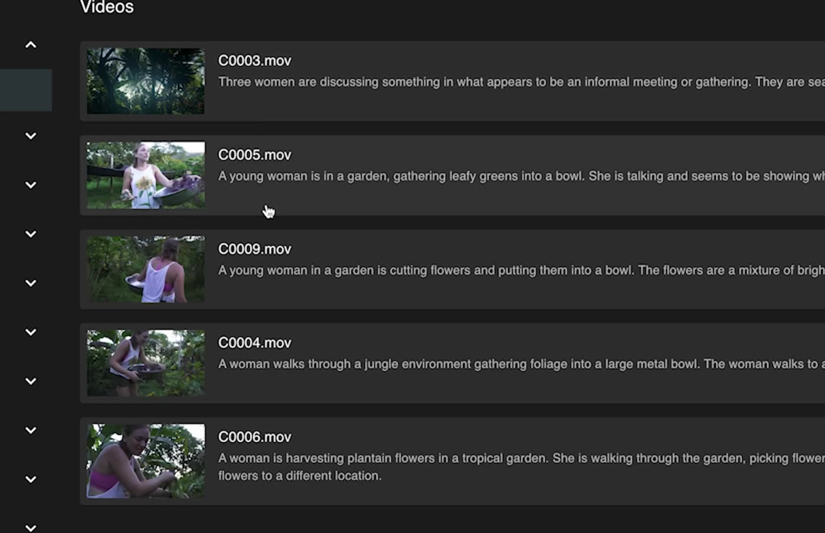Select the description about cutting flowers into a bowl
The width and height of the screenshot is (825, 533).
(x=522, y=271)
